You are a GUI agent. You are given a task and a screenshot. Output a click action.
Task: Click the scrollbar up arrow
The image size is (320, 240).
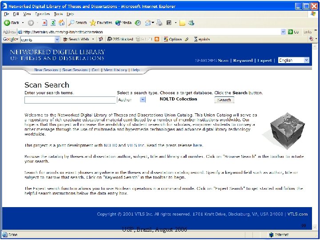(x=315, y=47)
